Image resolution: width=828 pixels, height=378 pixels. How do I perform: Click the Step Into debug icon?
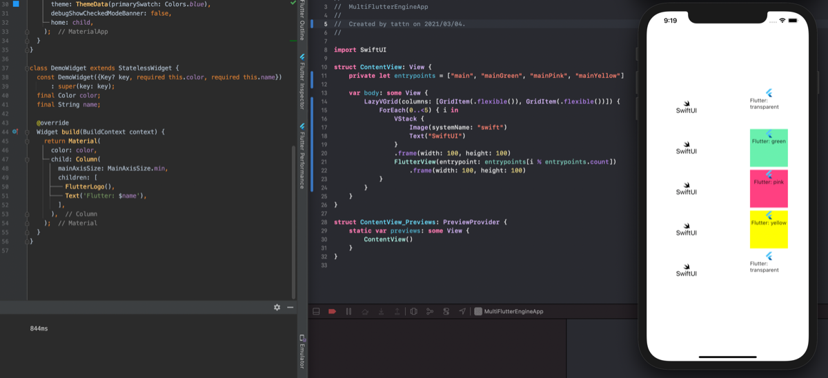[x=381, y=311]
